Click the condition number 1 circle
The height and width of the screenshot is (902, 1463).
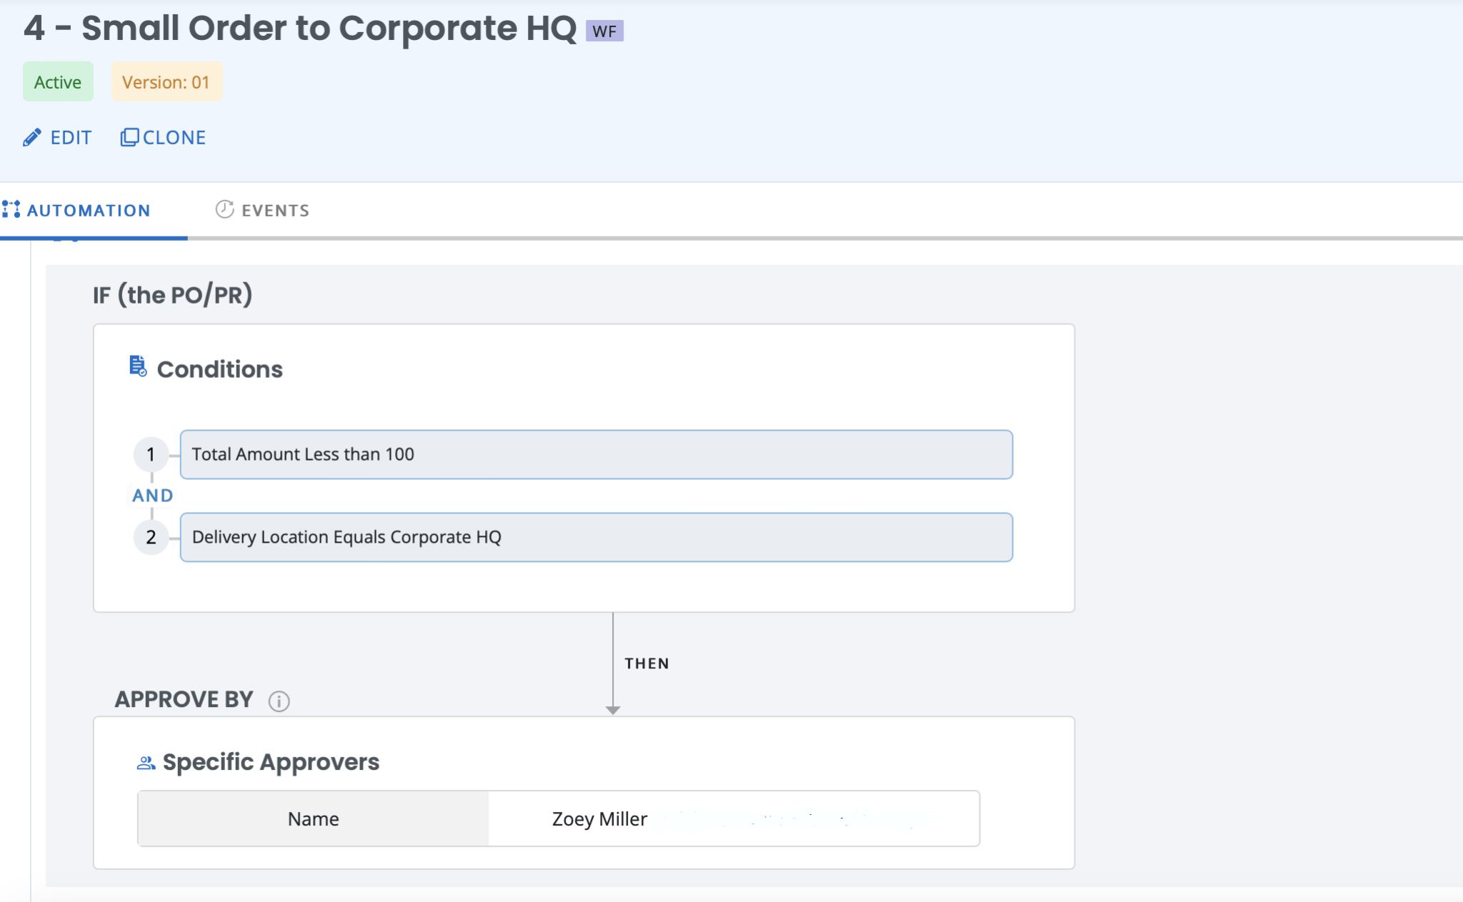(x=151, y=454)
